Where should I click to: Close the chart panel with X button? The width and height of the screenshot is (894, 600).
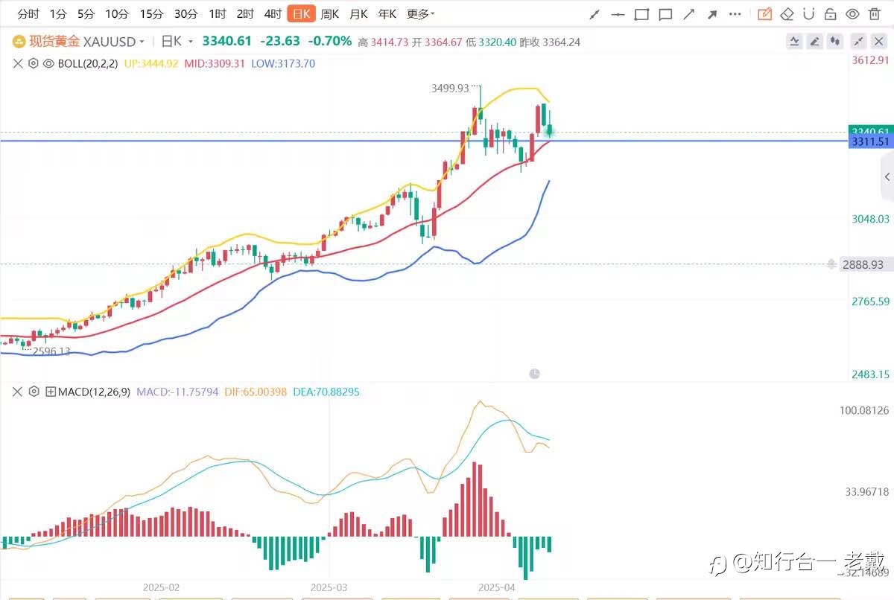(878, 42)
